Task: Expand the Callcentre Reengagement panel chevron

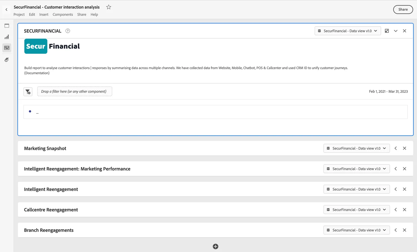Action: tap(396, 210)
